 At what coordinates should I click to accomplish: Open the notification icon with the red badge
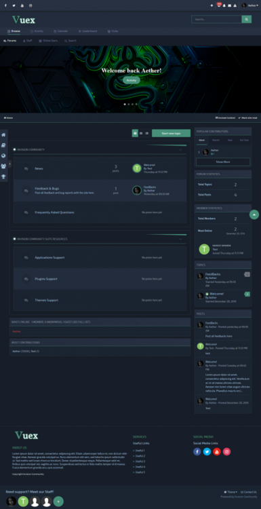coord(219,5)
